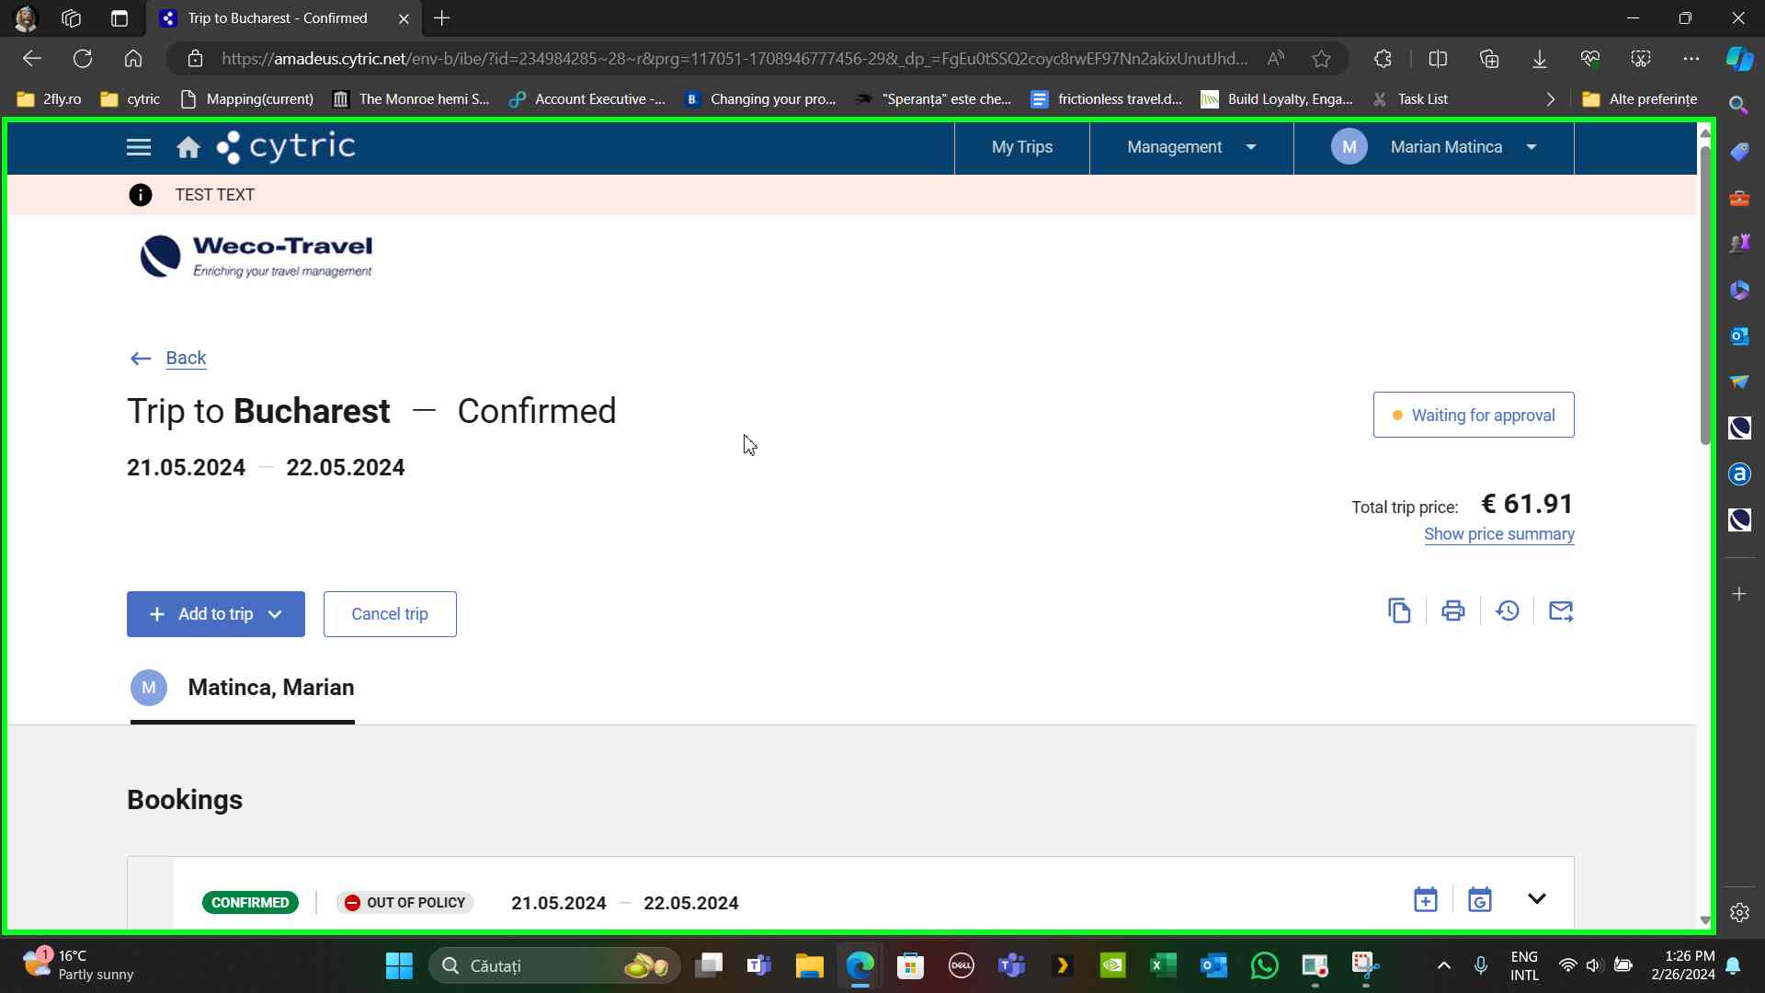The height and width of the screenshot is (993, 1765).
Task: Add a site to Edge sidebar
Action: click(x=1739, y=595)
